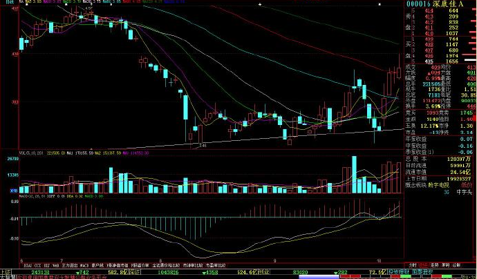The width and height of the screenshot is (477, 279).
Task: Click the buy-4 volume 1974
Action: (451, 56)
